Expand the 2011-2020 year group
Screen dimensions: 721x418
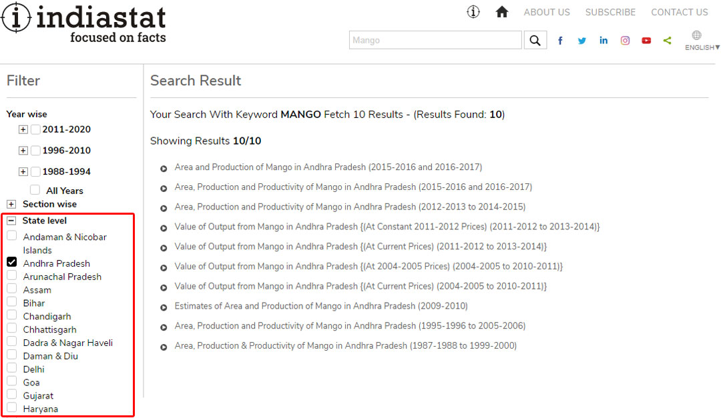pos(23,129)
